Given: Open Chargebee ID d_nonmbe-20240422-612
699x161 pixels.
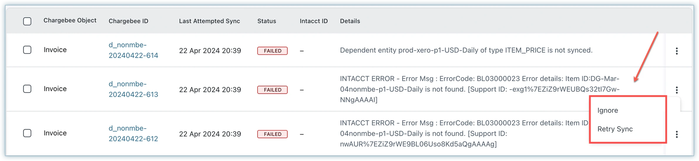Looking at the screenshot, I should click(x=133, y=133).
